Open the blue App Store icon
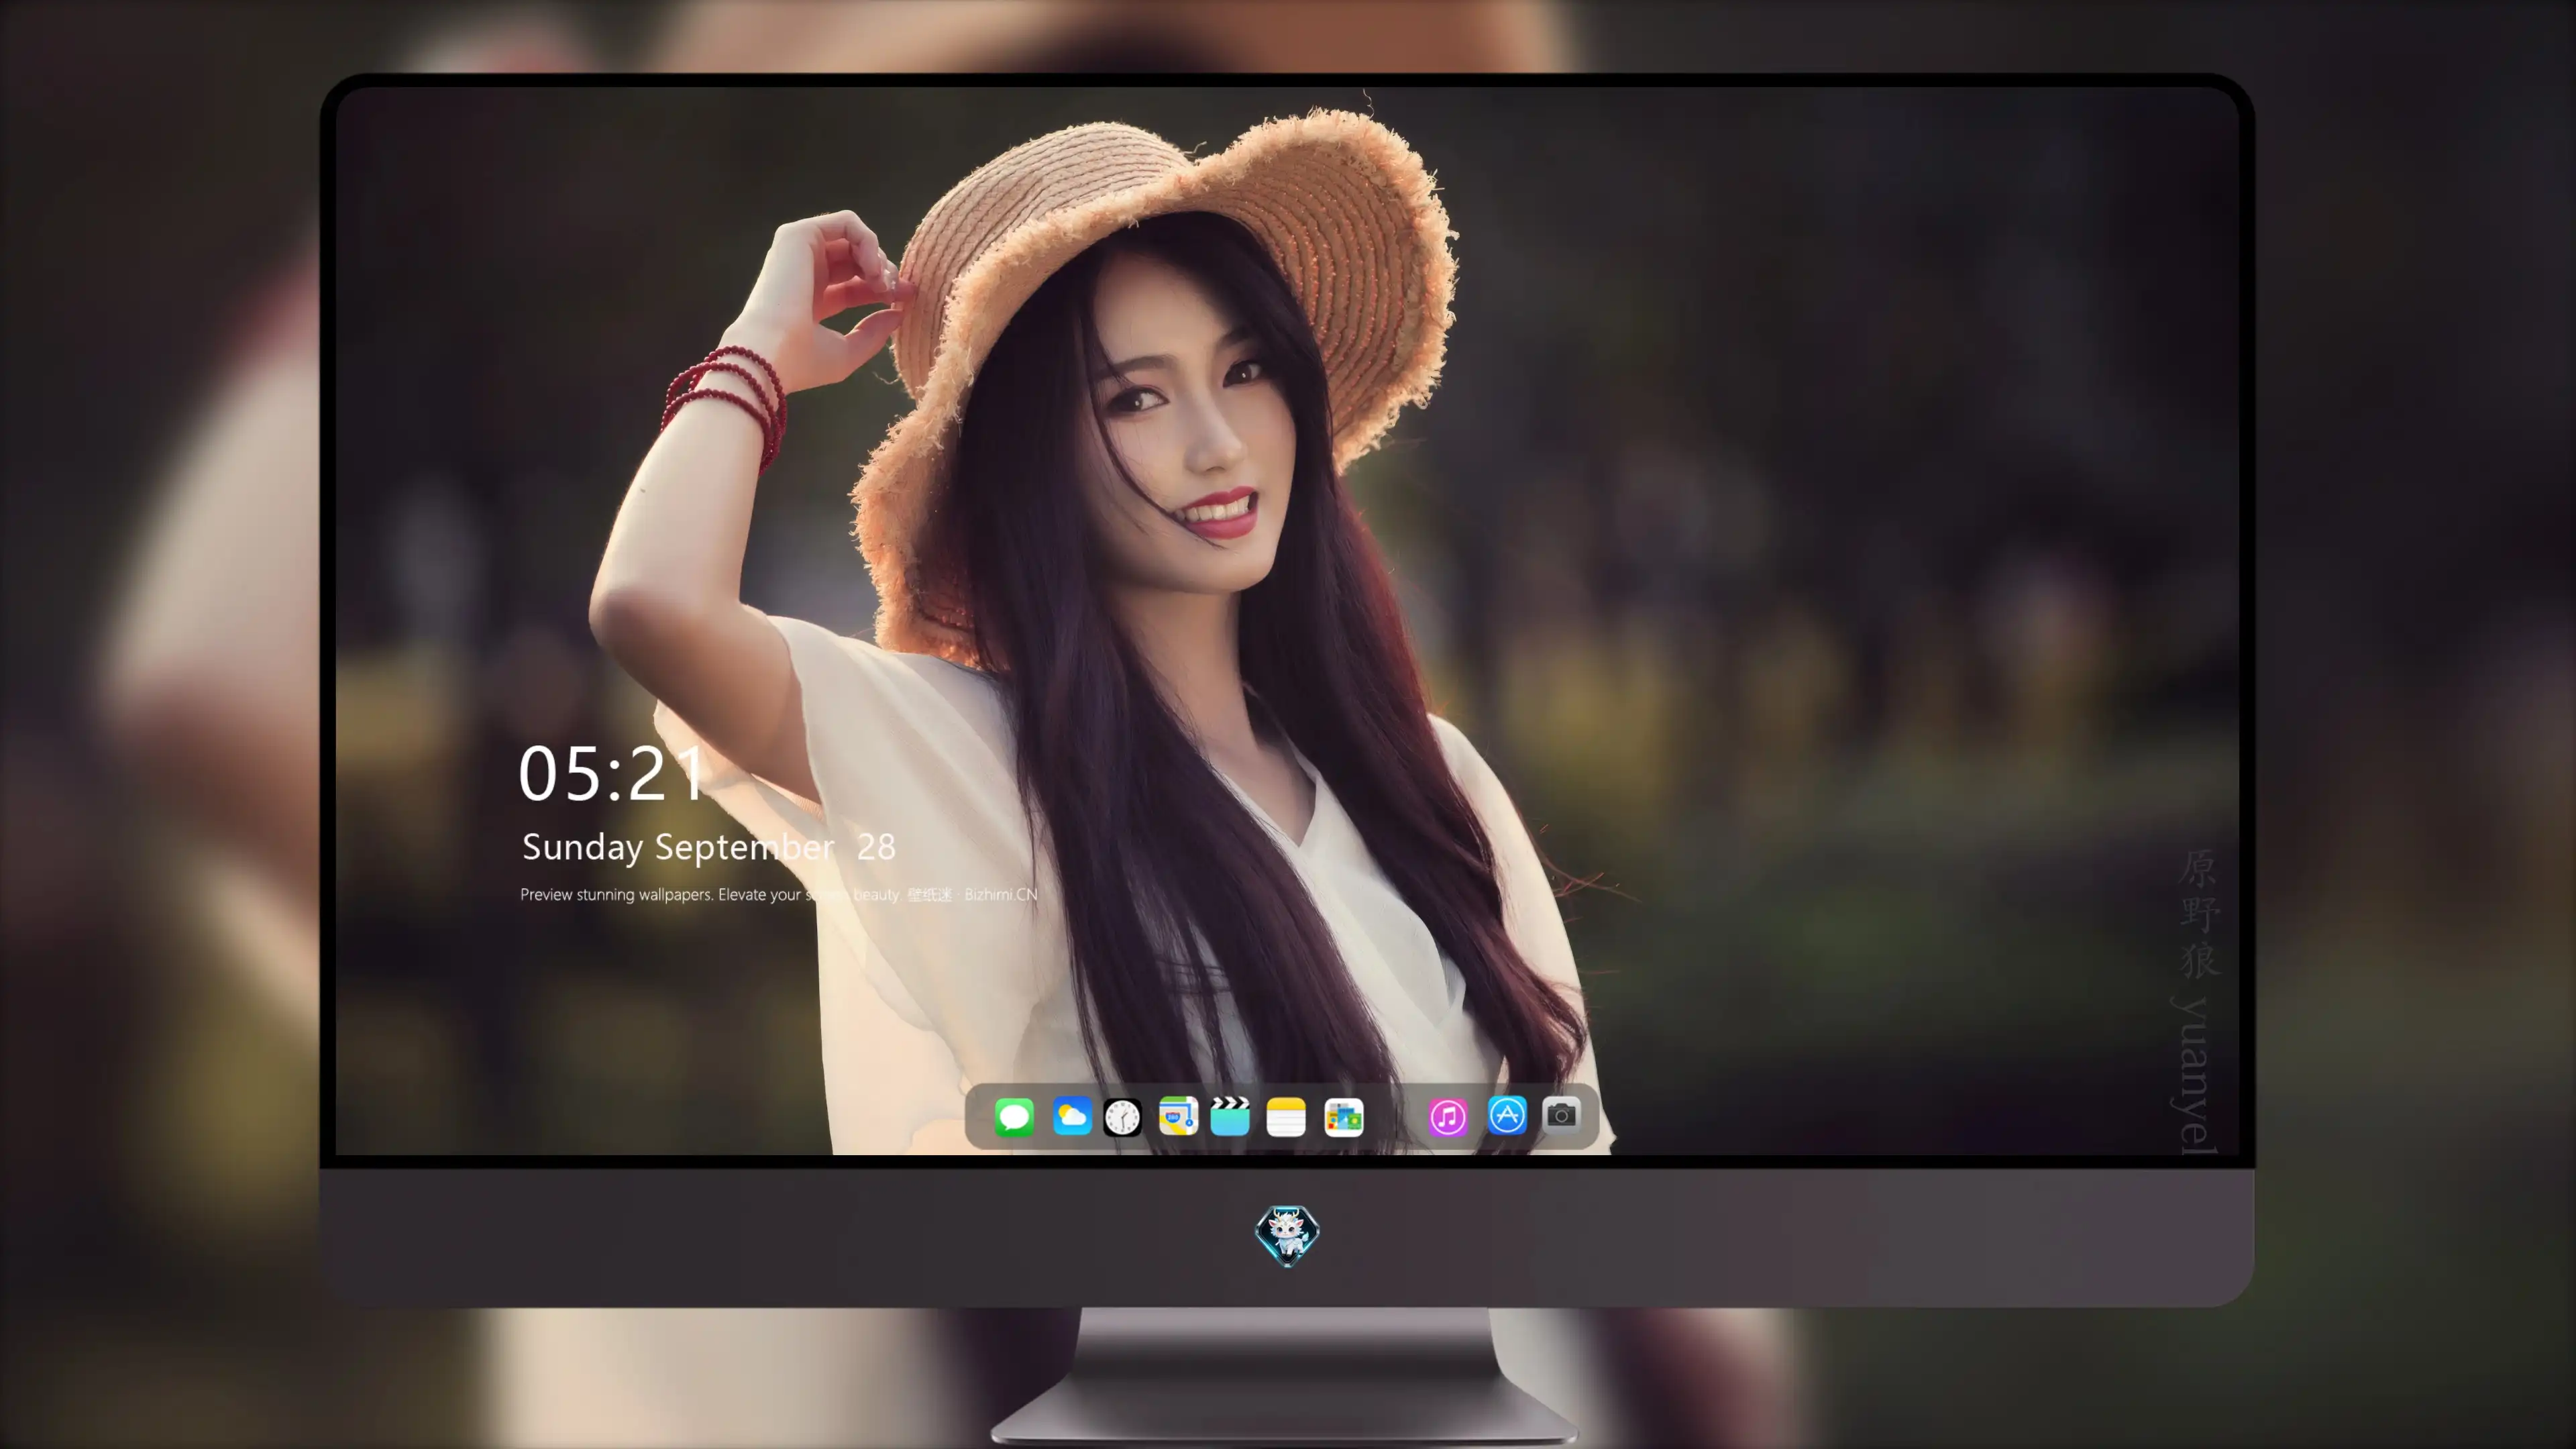 tap(1507, 1115)
